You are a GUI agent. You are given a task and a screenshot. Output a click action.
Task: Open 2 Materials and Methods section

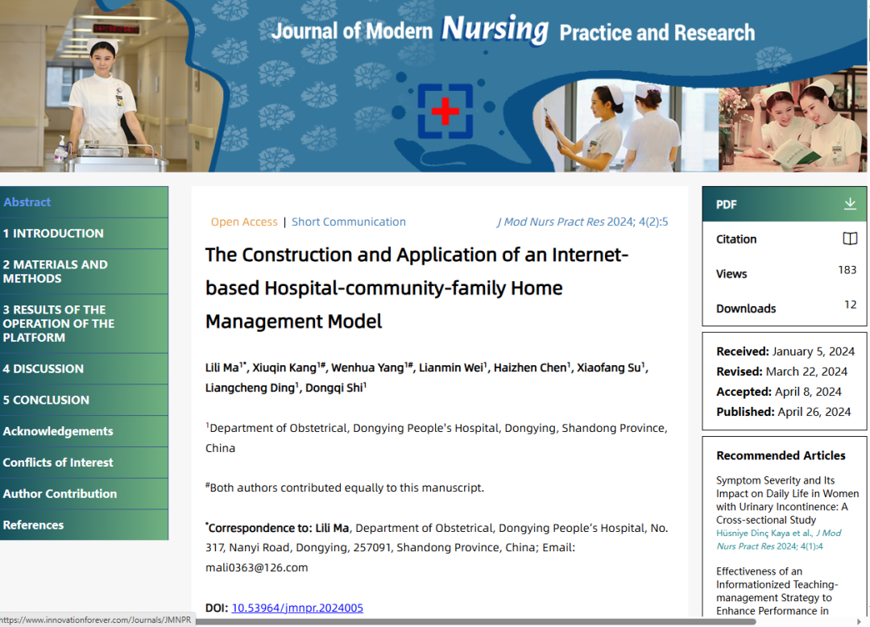(84, 272)
